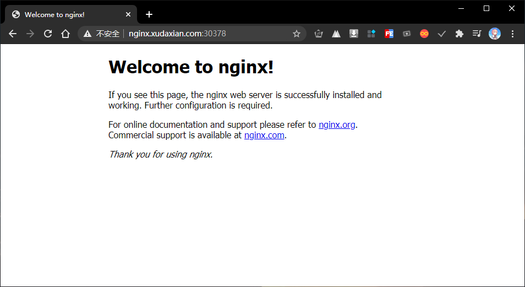Viewport: 525px width, 287px height.
Task: Click the 不安全 security label
Action: point(108,34)
